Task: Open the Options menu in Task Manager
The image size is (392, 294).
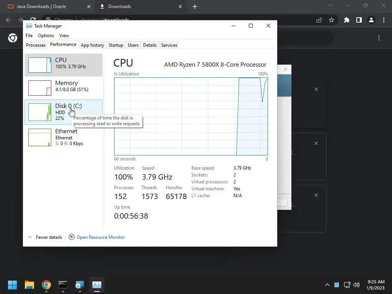Action: tap(46, 36)
